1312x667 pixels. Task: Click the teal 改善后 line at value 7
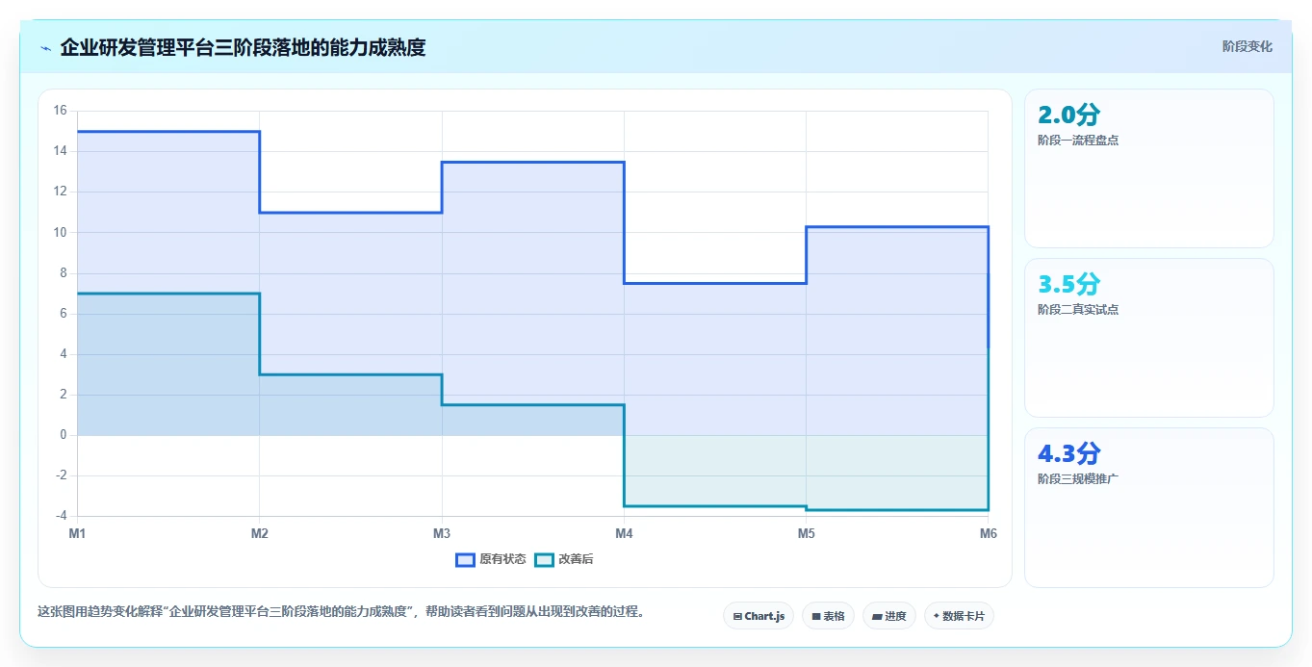click(168, 294)
